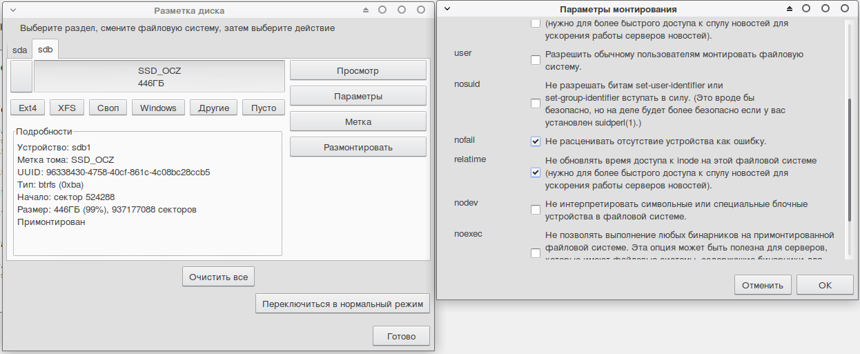
Task: Disable the relatime option checkbox
Action: click(x=536, y=173)
